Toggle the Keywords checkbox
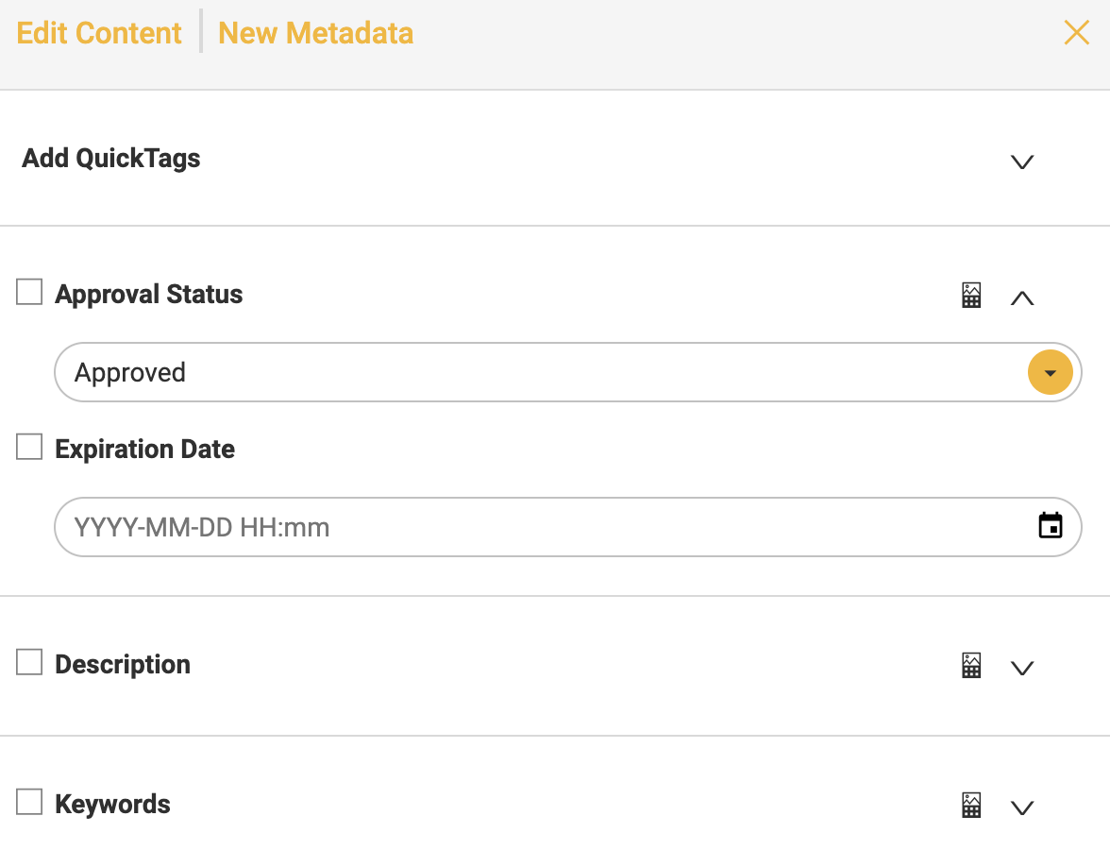This screenshot has height=867, width=1110. click(x=29, y=802)
